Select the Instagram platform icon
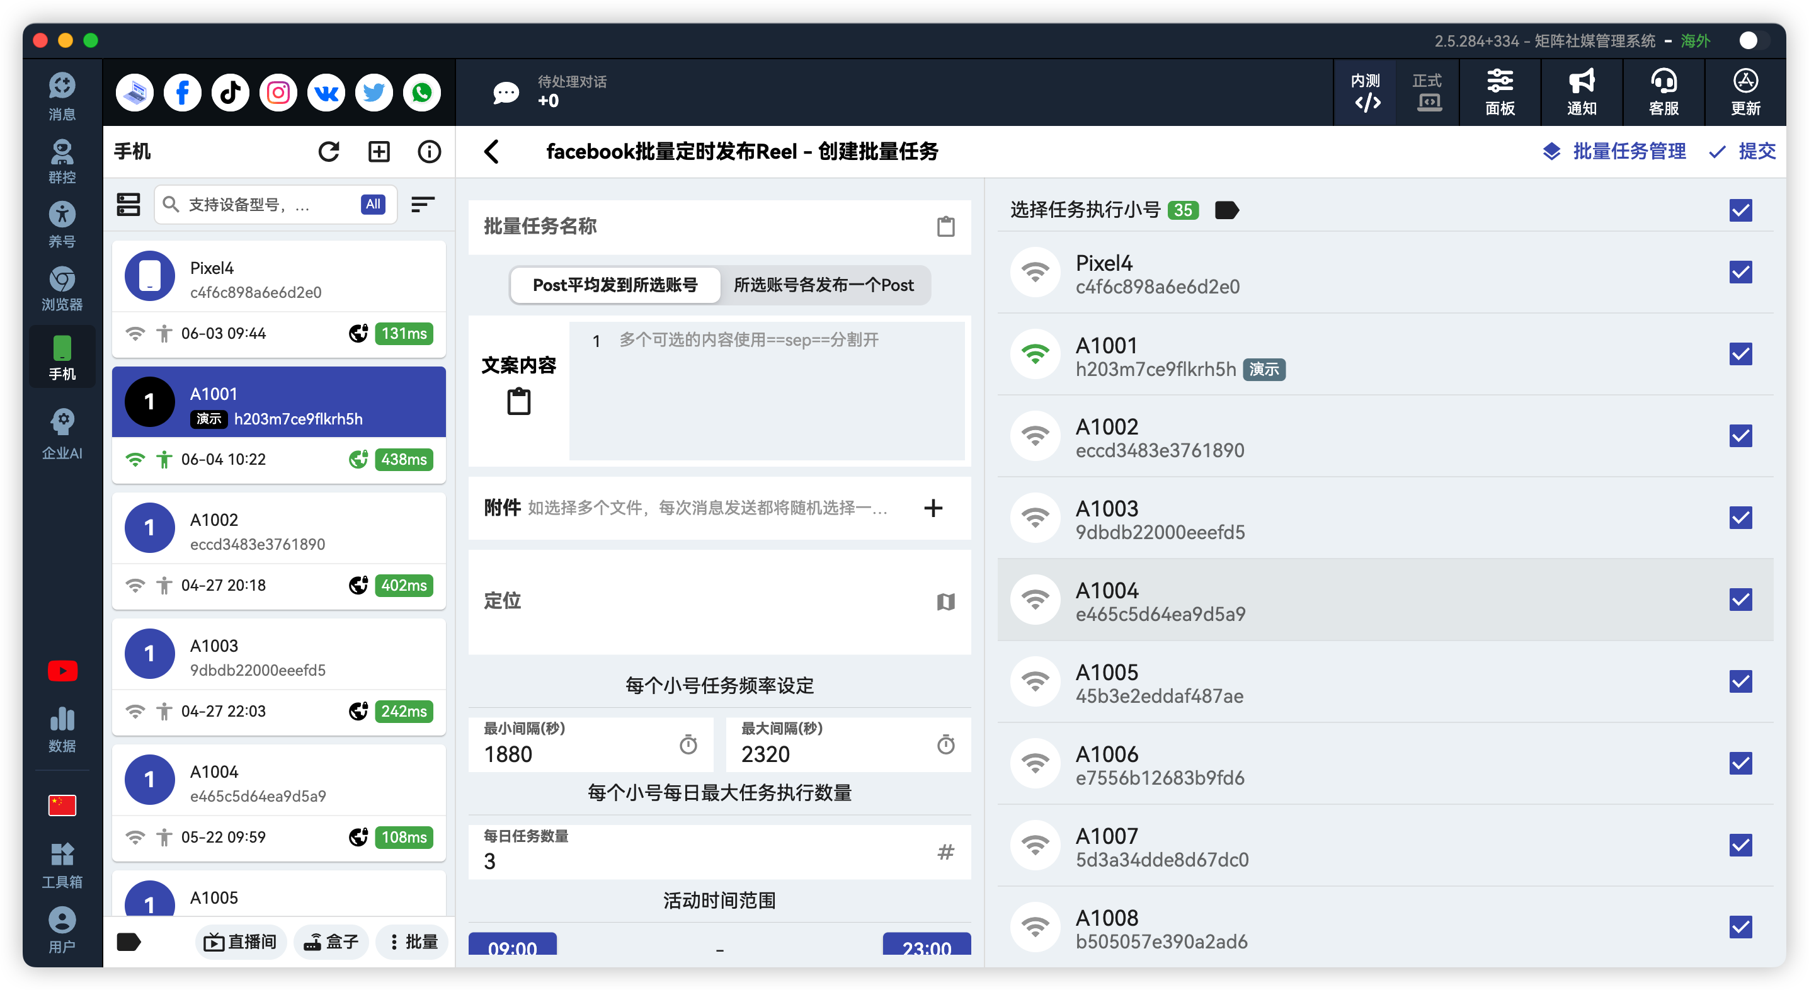 click(278, 92)
